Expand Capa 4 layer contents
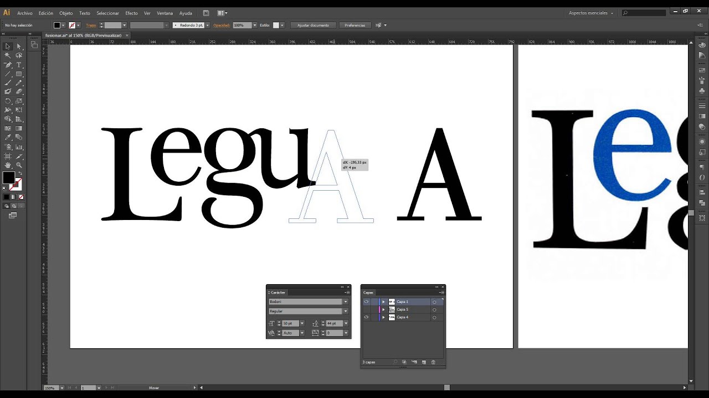 tap(383, 317)
